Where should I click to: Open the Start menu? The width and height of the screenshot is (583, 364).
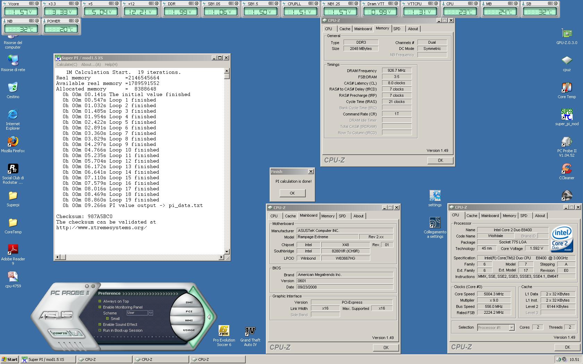pyautogui.click(x=10, y=359)
